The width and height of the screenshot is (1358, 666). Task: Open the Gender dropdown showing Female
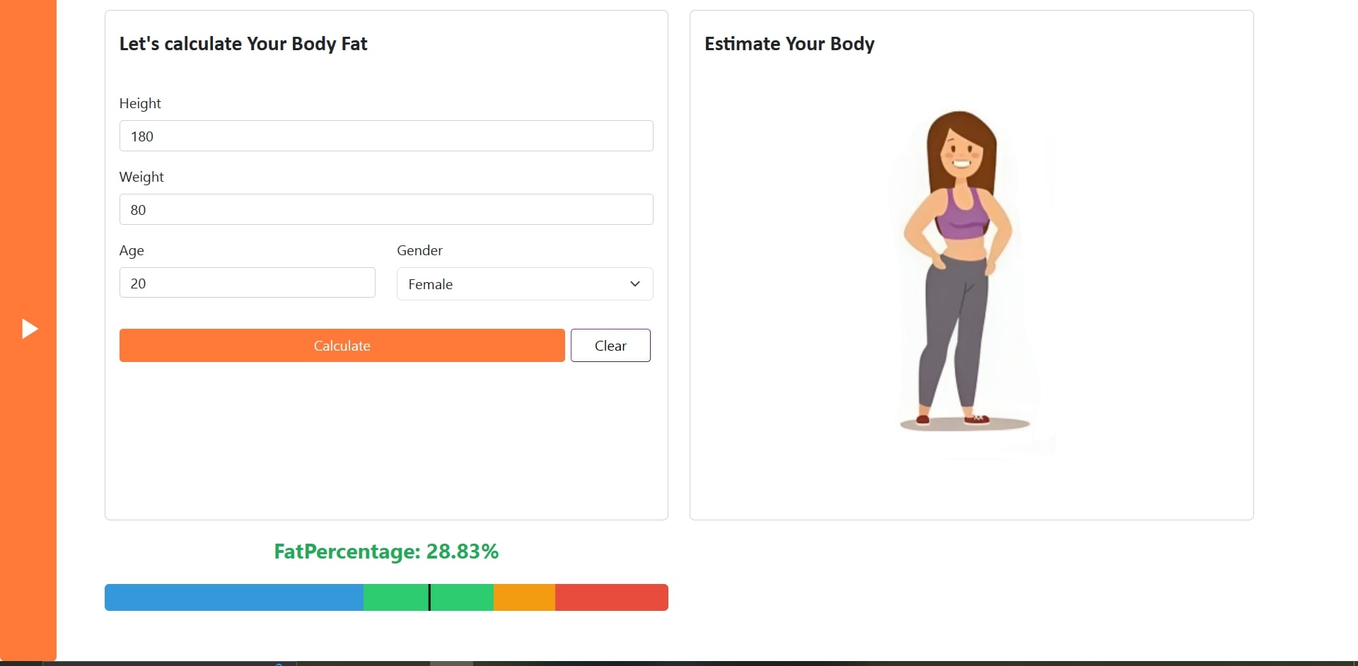[x=524, y=284]
